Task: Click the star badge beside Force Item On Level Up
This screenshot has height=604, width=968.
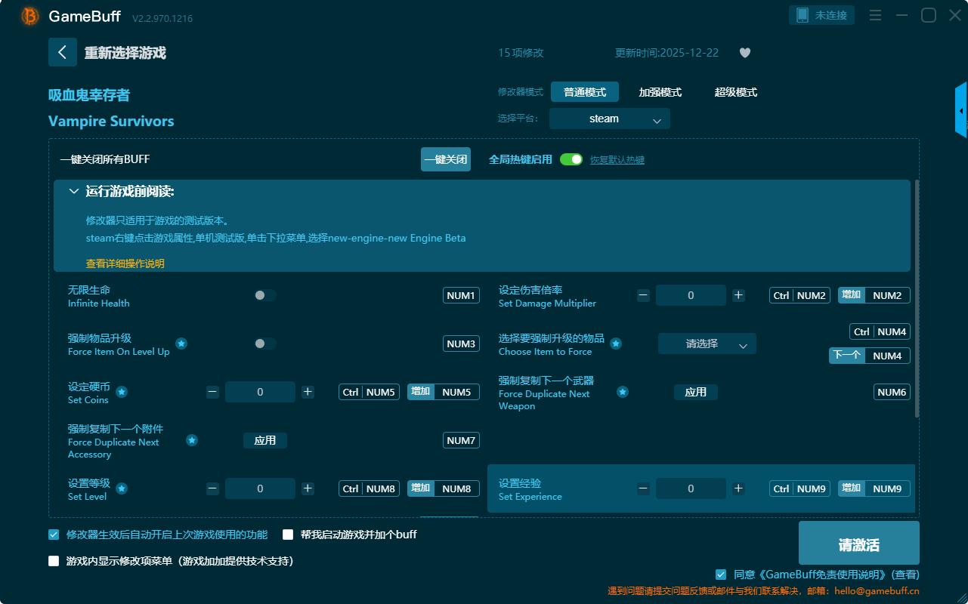Action: tap(182, 344)
